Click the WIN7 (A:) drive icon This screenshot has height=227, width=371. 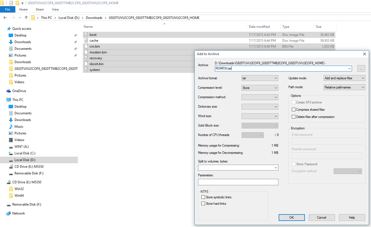(x=11, y=147)
